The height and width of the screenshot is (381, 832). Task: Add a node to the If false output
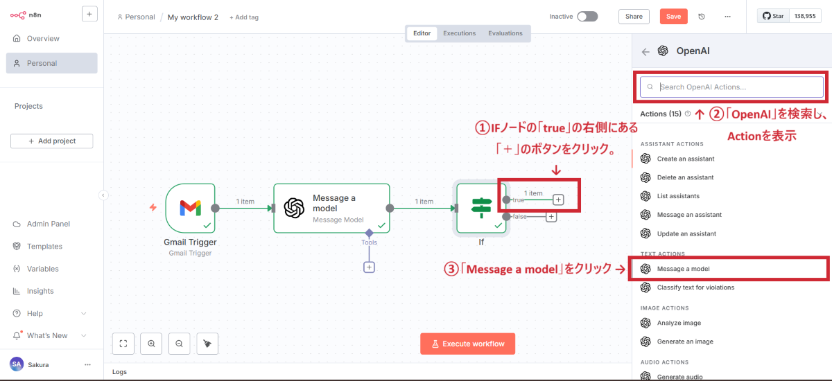(x=551, y=217)
